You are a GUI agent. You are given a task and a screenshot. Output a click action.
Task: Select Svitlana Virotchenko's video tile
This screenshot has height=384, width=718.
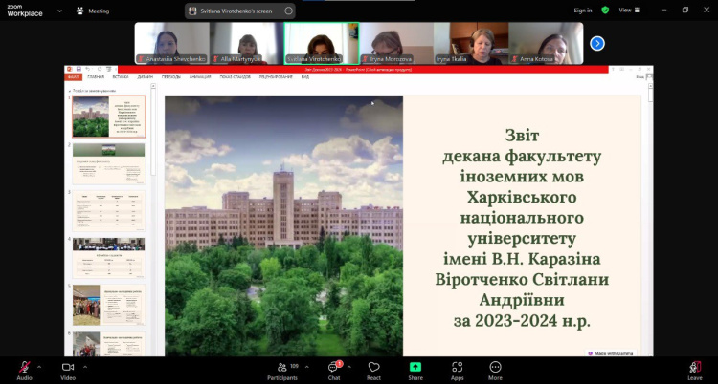coord(322,43)
